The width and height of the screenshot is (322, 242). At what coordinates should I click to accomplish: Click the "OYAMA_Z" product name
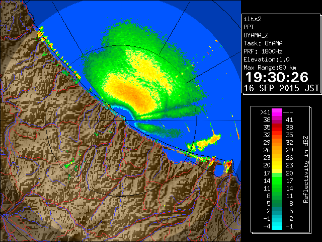point(256,35)
